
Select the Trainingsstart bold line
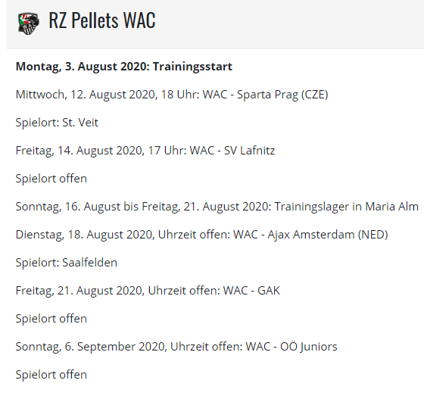(x=124, y=67)
